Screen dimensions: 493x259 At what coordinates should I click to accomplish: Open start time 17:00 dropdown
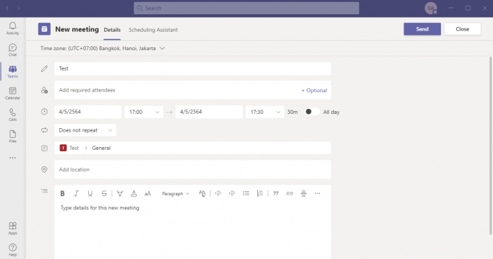pyautogui.click(x=144, y=112)
